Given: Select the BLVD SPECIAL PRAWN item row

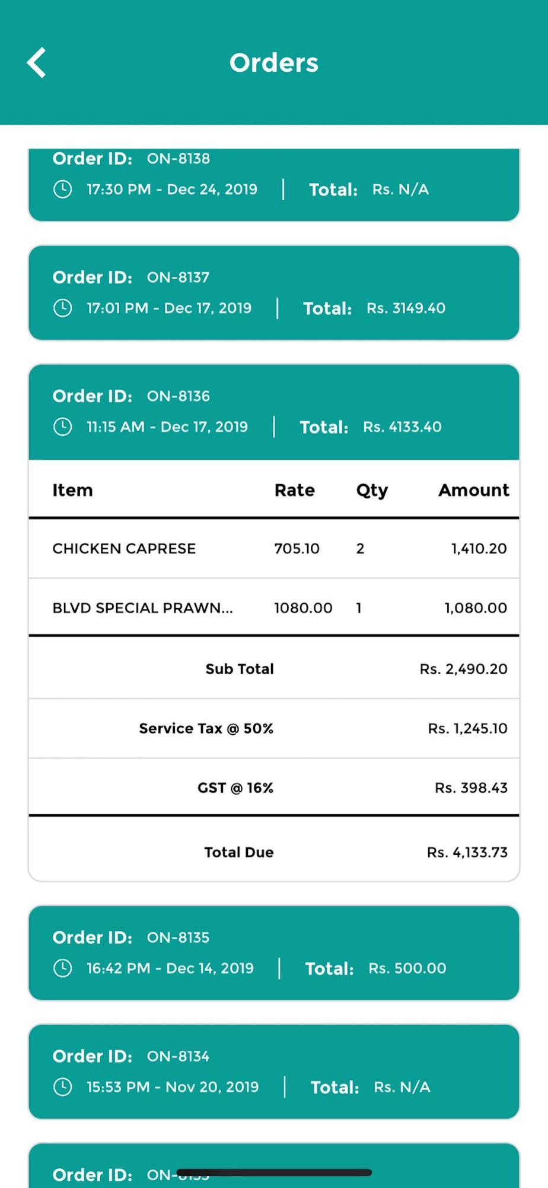Looking at the screenshot, I should [x=274, y=608].
